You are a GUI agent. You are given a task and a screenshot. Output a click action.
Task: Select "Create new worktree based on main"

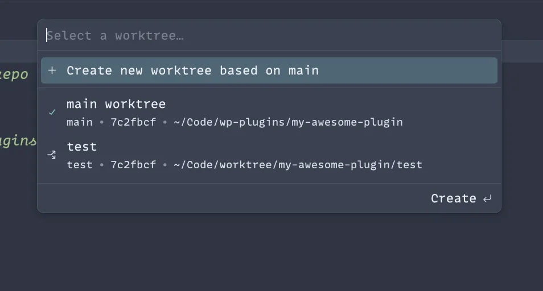click(269, 70)
